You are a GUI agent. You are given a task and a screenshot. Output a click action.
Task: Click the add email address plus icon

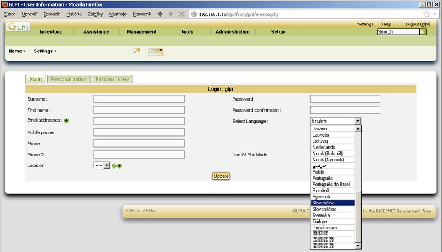66,120
